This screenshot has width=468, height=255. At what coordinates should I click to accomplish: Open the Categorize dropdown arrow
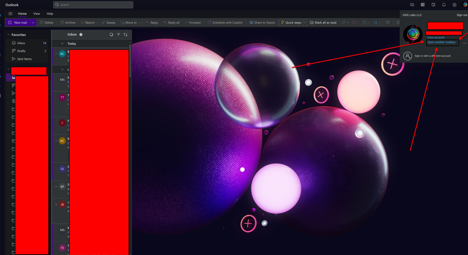(347, 23)
